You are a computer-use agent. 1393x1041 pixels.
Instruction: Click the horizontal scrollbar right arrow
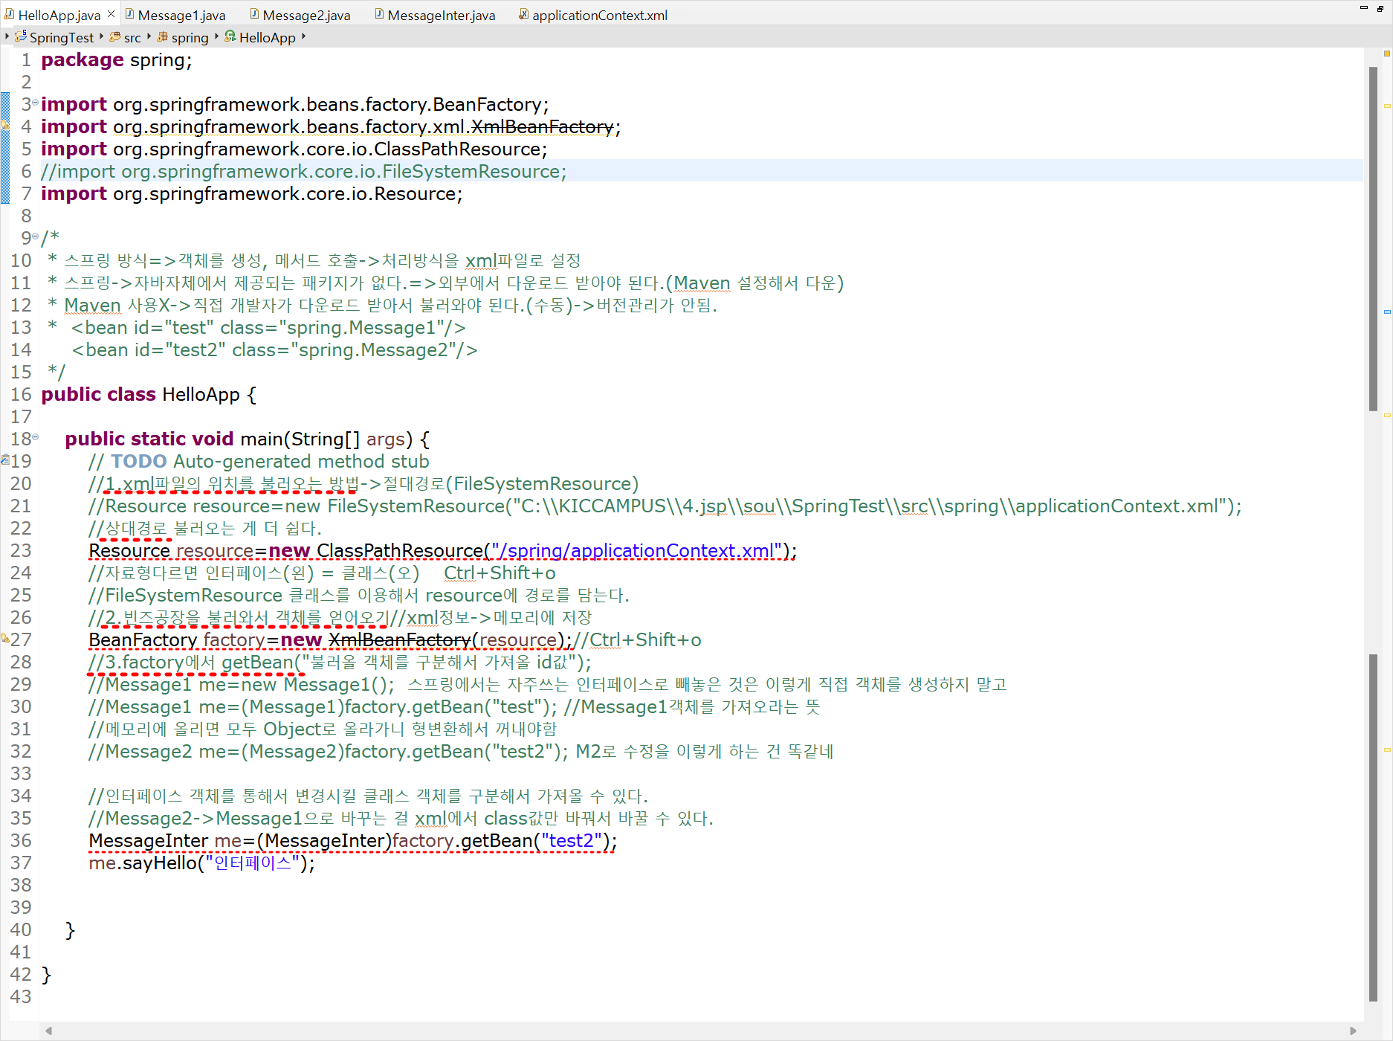[x=1353, y=1031]
